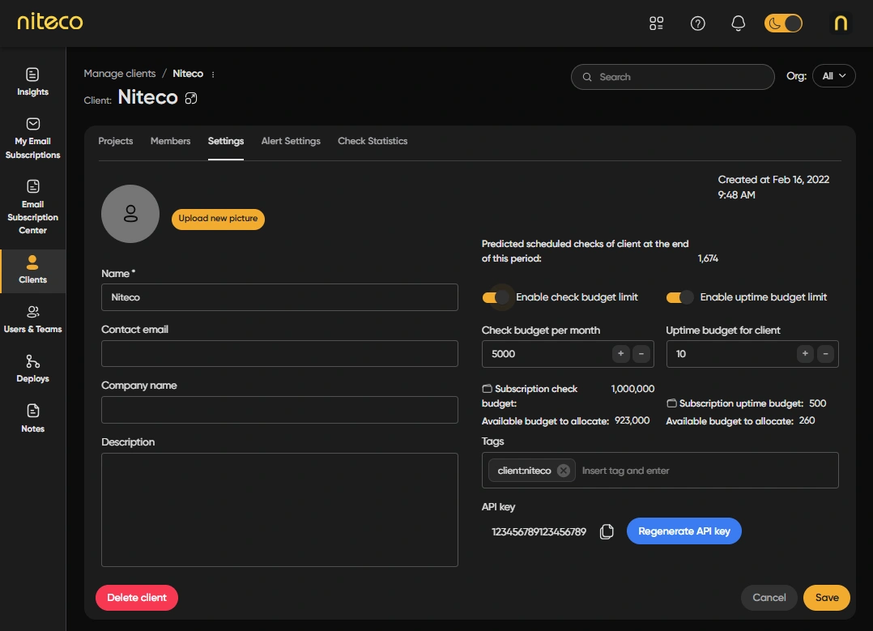The image size is (873, 631).
Task: Click the Subscription check budget icon
Action: (488, 389)
